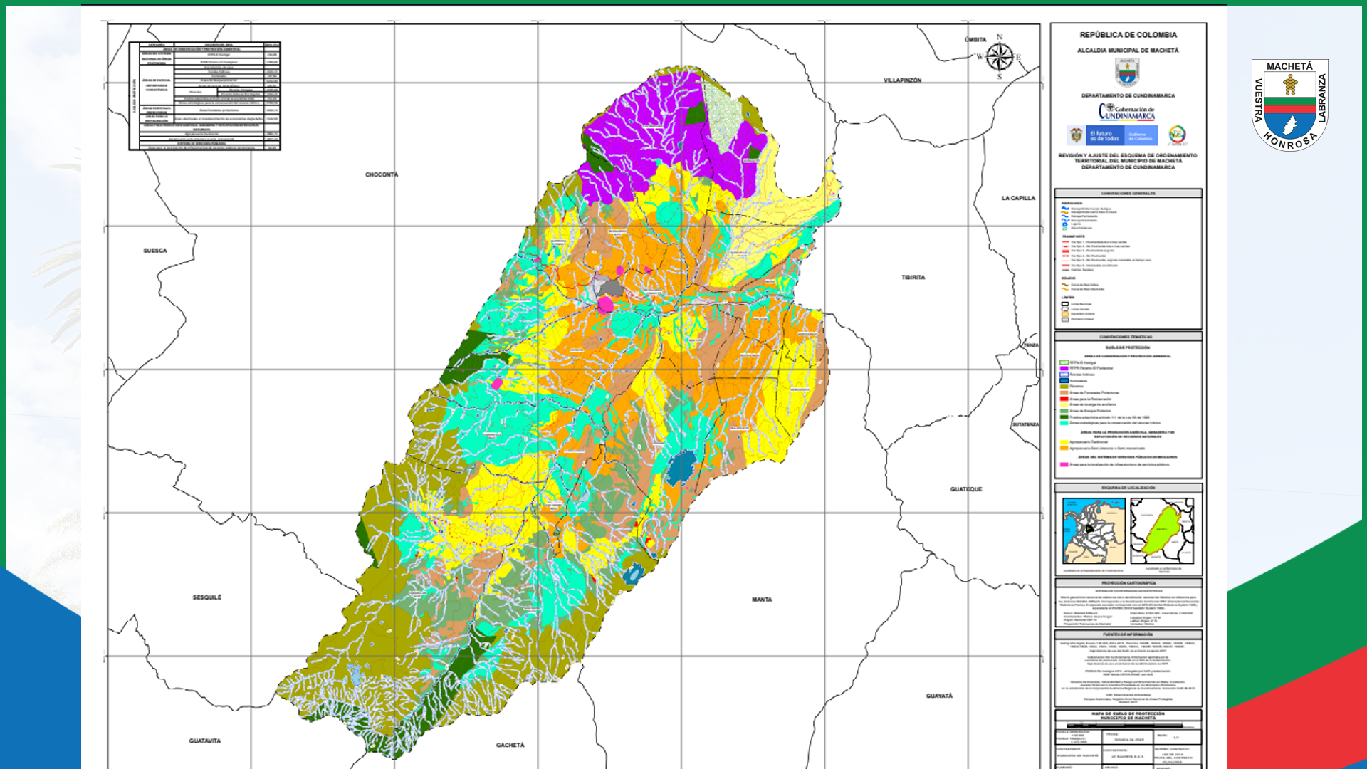Click the yellow Agropecuario Tradicional legend swatch
1367x769 pixels.
(1064, 442)
